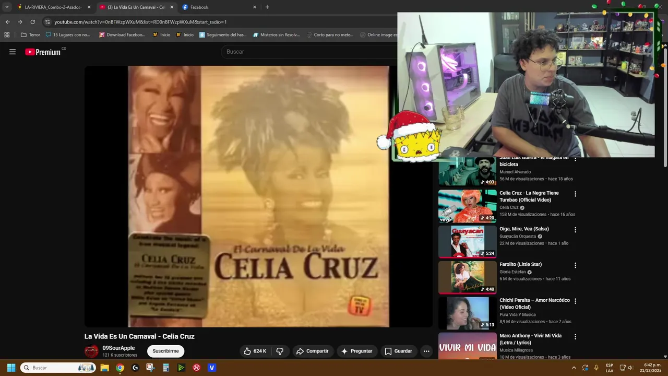Close the La Vida Es Un Carnaval tab
668x376 pixels.
tap(172, 7)
